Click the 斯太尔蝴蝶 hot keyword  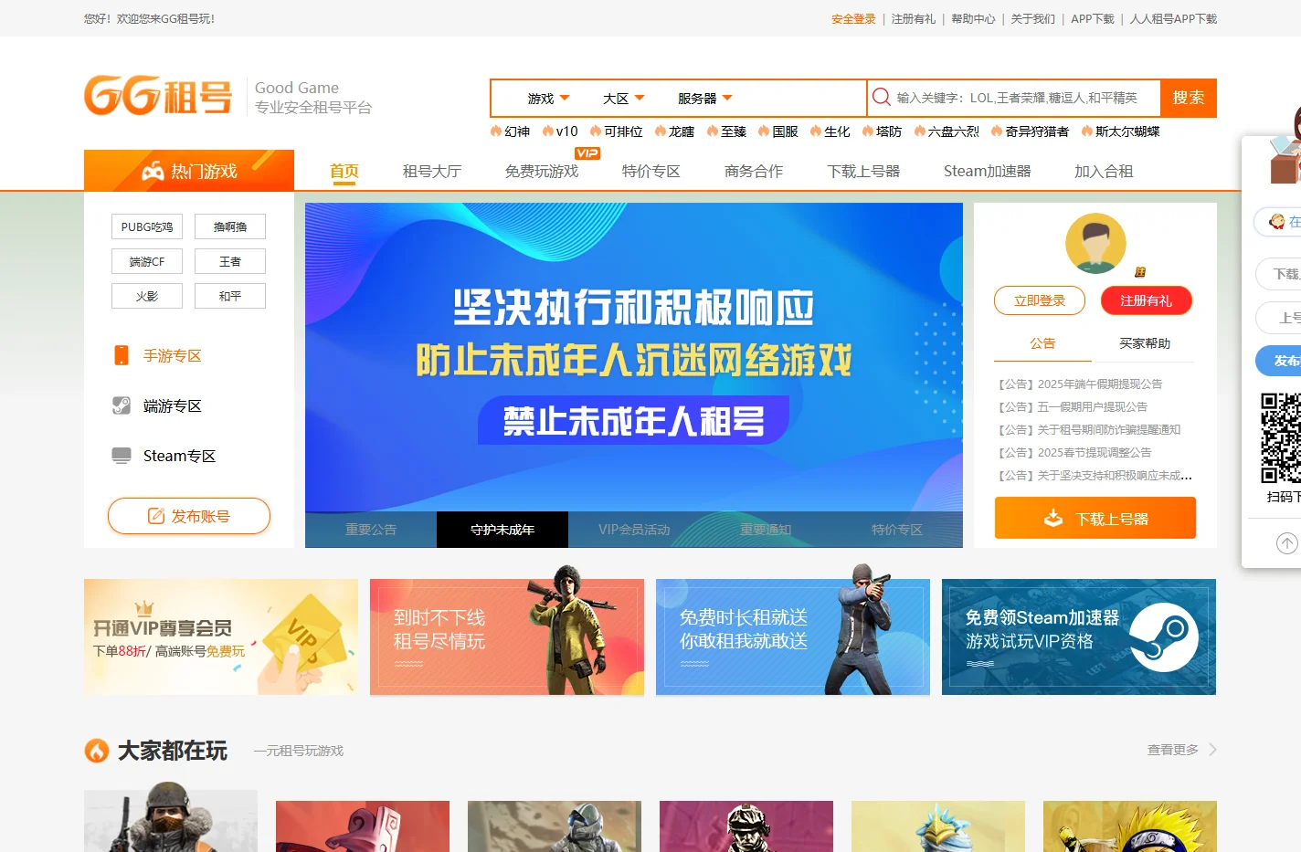tap(1120, 131)
